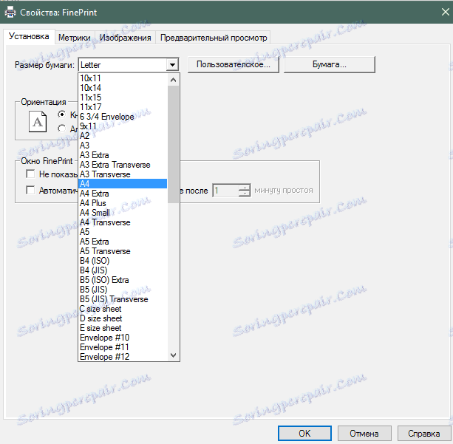Select B4 (JIS) paper size

123,270
